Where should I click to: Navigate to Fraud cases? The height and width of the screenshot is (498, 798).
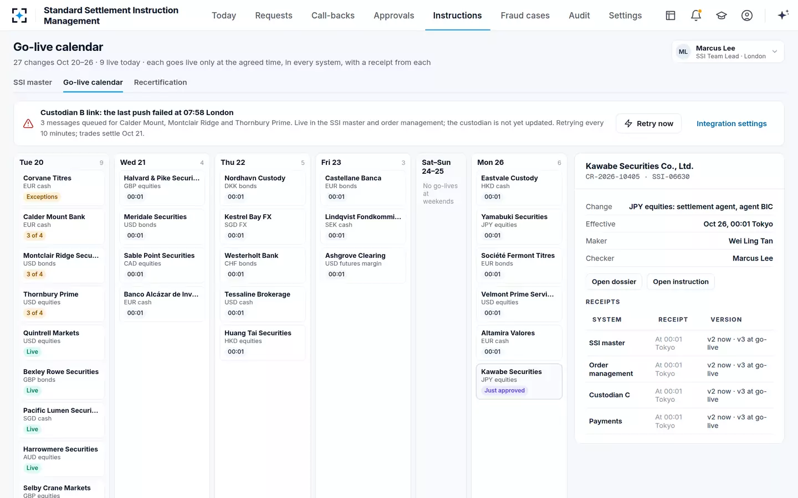pyautogui.click(x=525, y=15)
